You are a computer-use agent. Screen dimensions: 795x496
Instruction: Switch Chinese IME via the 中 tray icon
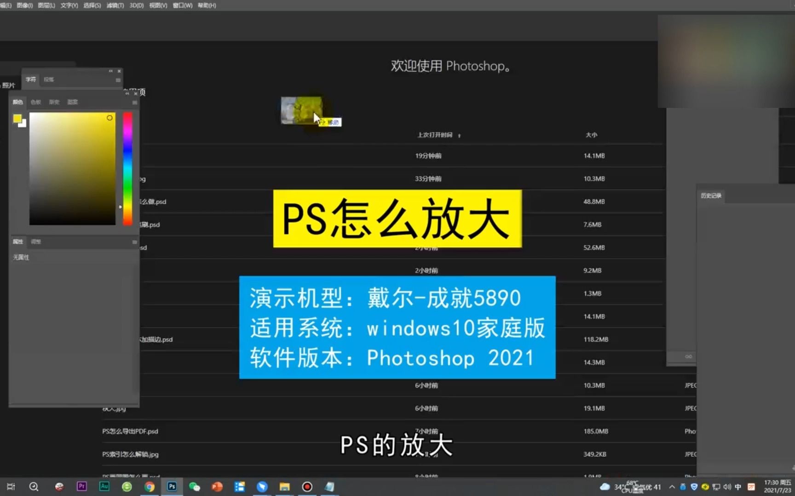point(738,487)
